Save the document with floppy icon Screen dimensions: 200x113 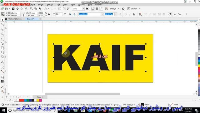click(13, 9)
